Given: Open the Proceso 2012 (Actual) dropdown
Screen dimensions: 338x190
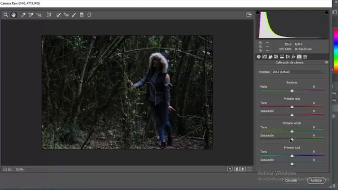Looking at the screenshot, I should [298, 72].
